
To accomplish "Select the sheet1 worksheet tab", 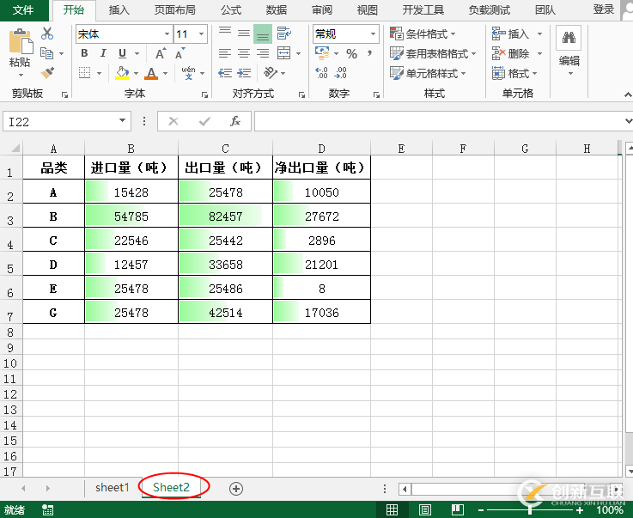I will (112, 487).
